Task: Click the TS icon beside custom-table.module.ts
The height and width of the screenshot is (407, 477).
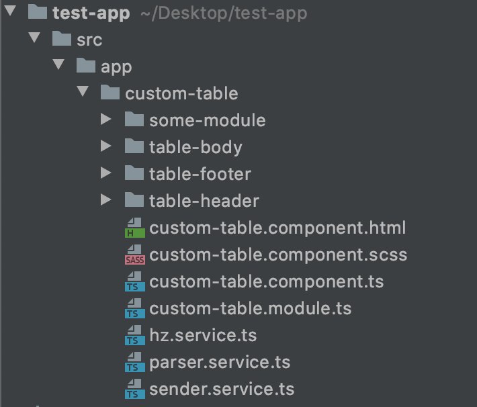Action: coord(135,308)
